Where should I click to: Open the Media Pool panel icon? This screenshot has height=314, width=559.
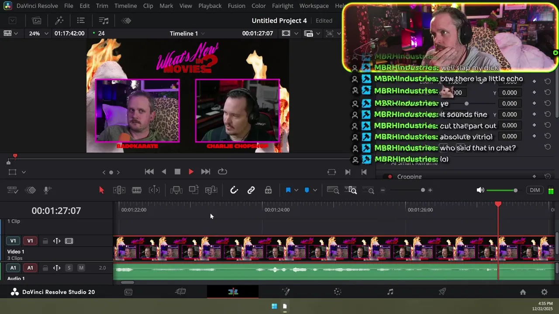37,20
